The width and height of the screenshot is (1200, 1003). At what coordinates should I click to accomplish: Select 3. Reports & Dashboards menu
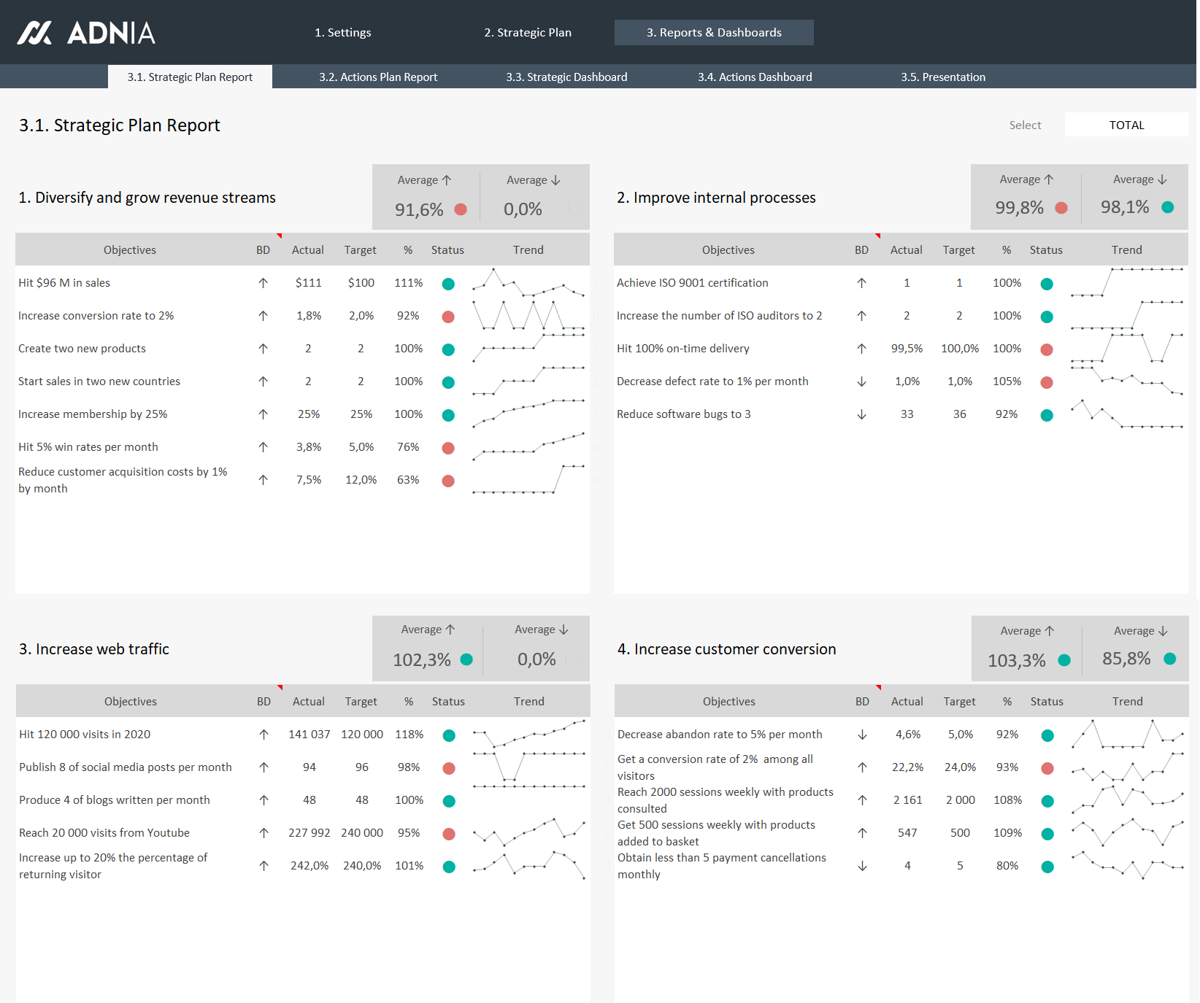point(714,33)
